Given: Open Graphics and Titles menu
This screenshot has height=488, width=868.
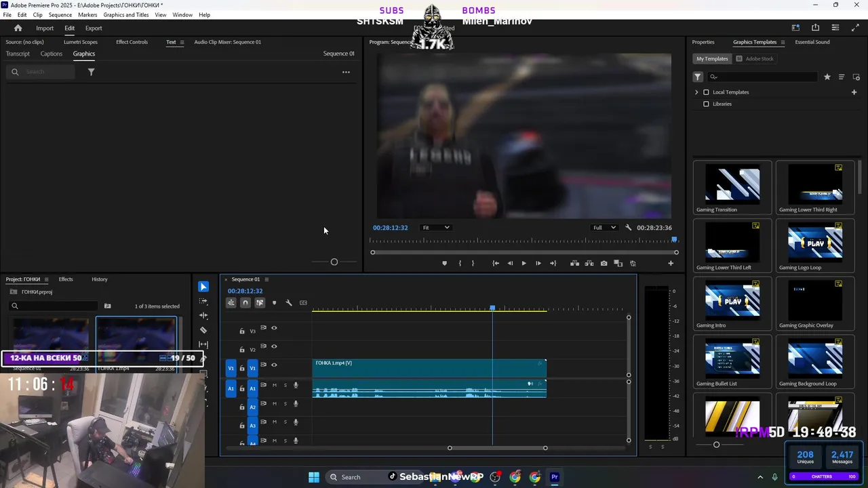Looking at the screenshot, I should coord(126,15).
